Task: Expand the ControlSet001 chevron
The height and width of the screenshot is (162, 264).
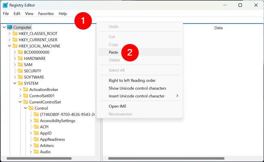Action: click(x=20, y=96)
